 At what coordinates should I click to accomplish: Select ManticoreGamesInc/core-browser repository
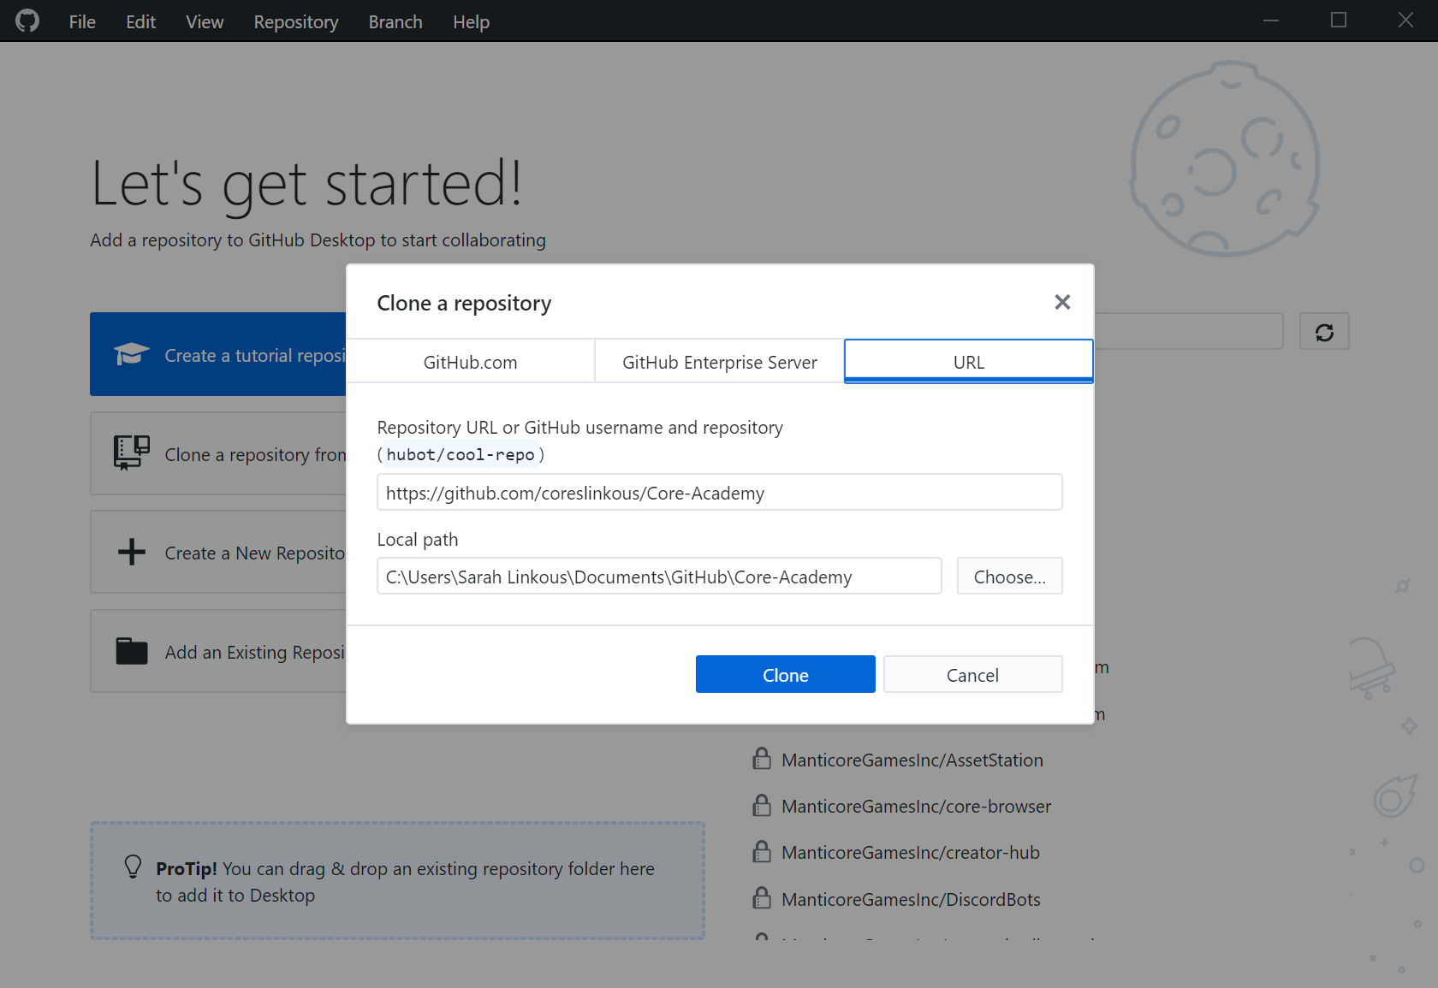(916, 806)
